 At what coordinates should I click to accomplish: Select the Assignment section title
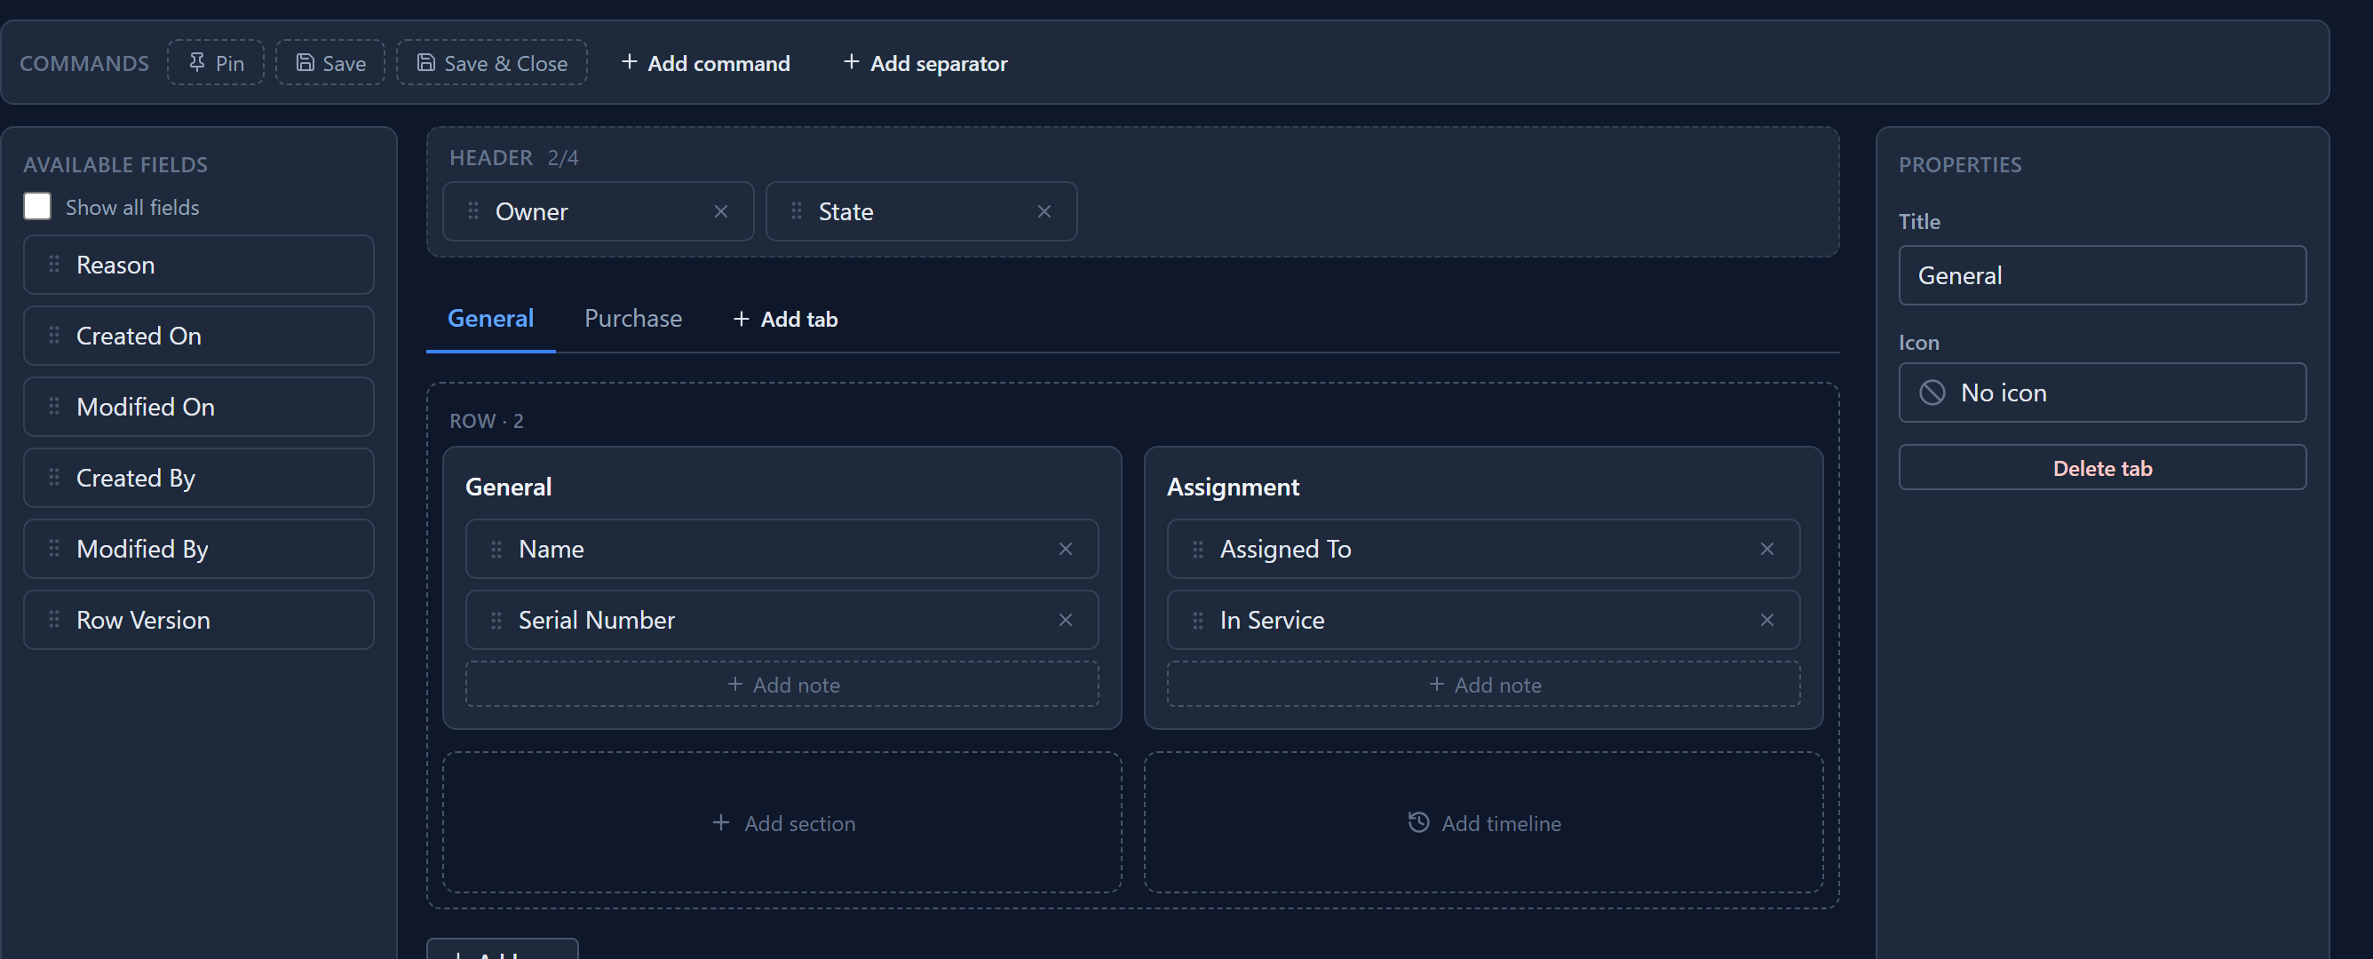[1233, 487]
